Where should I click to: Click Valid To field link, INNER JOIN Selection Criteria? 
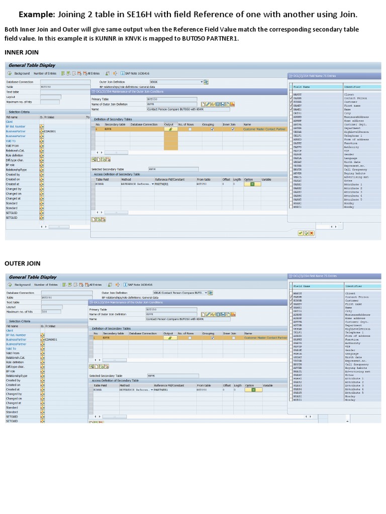[x=11, y=141]
